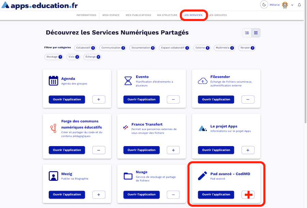Click the Evento hourglass icon
307x208 pixels.
click(128, 81)
